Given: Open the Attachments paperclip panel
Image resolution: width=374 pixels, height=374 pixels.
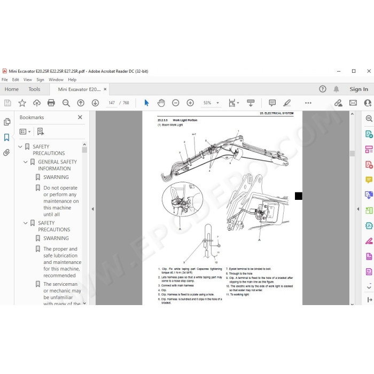Looking at the screenshot, I should coord(6,152).
